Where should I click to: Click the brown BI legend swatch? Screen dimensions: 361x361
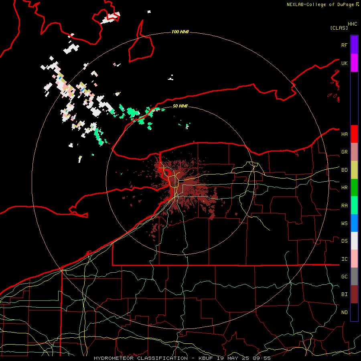tap(354, 294)
